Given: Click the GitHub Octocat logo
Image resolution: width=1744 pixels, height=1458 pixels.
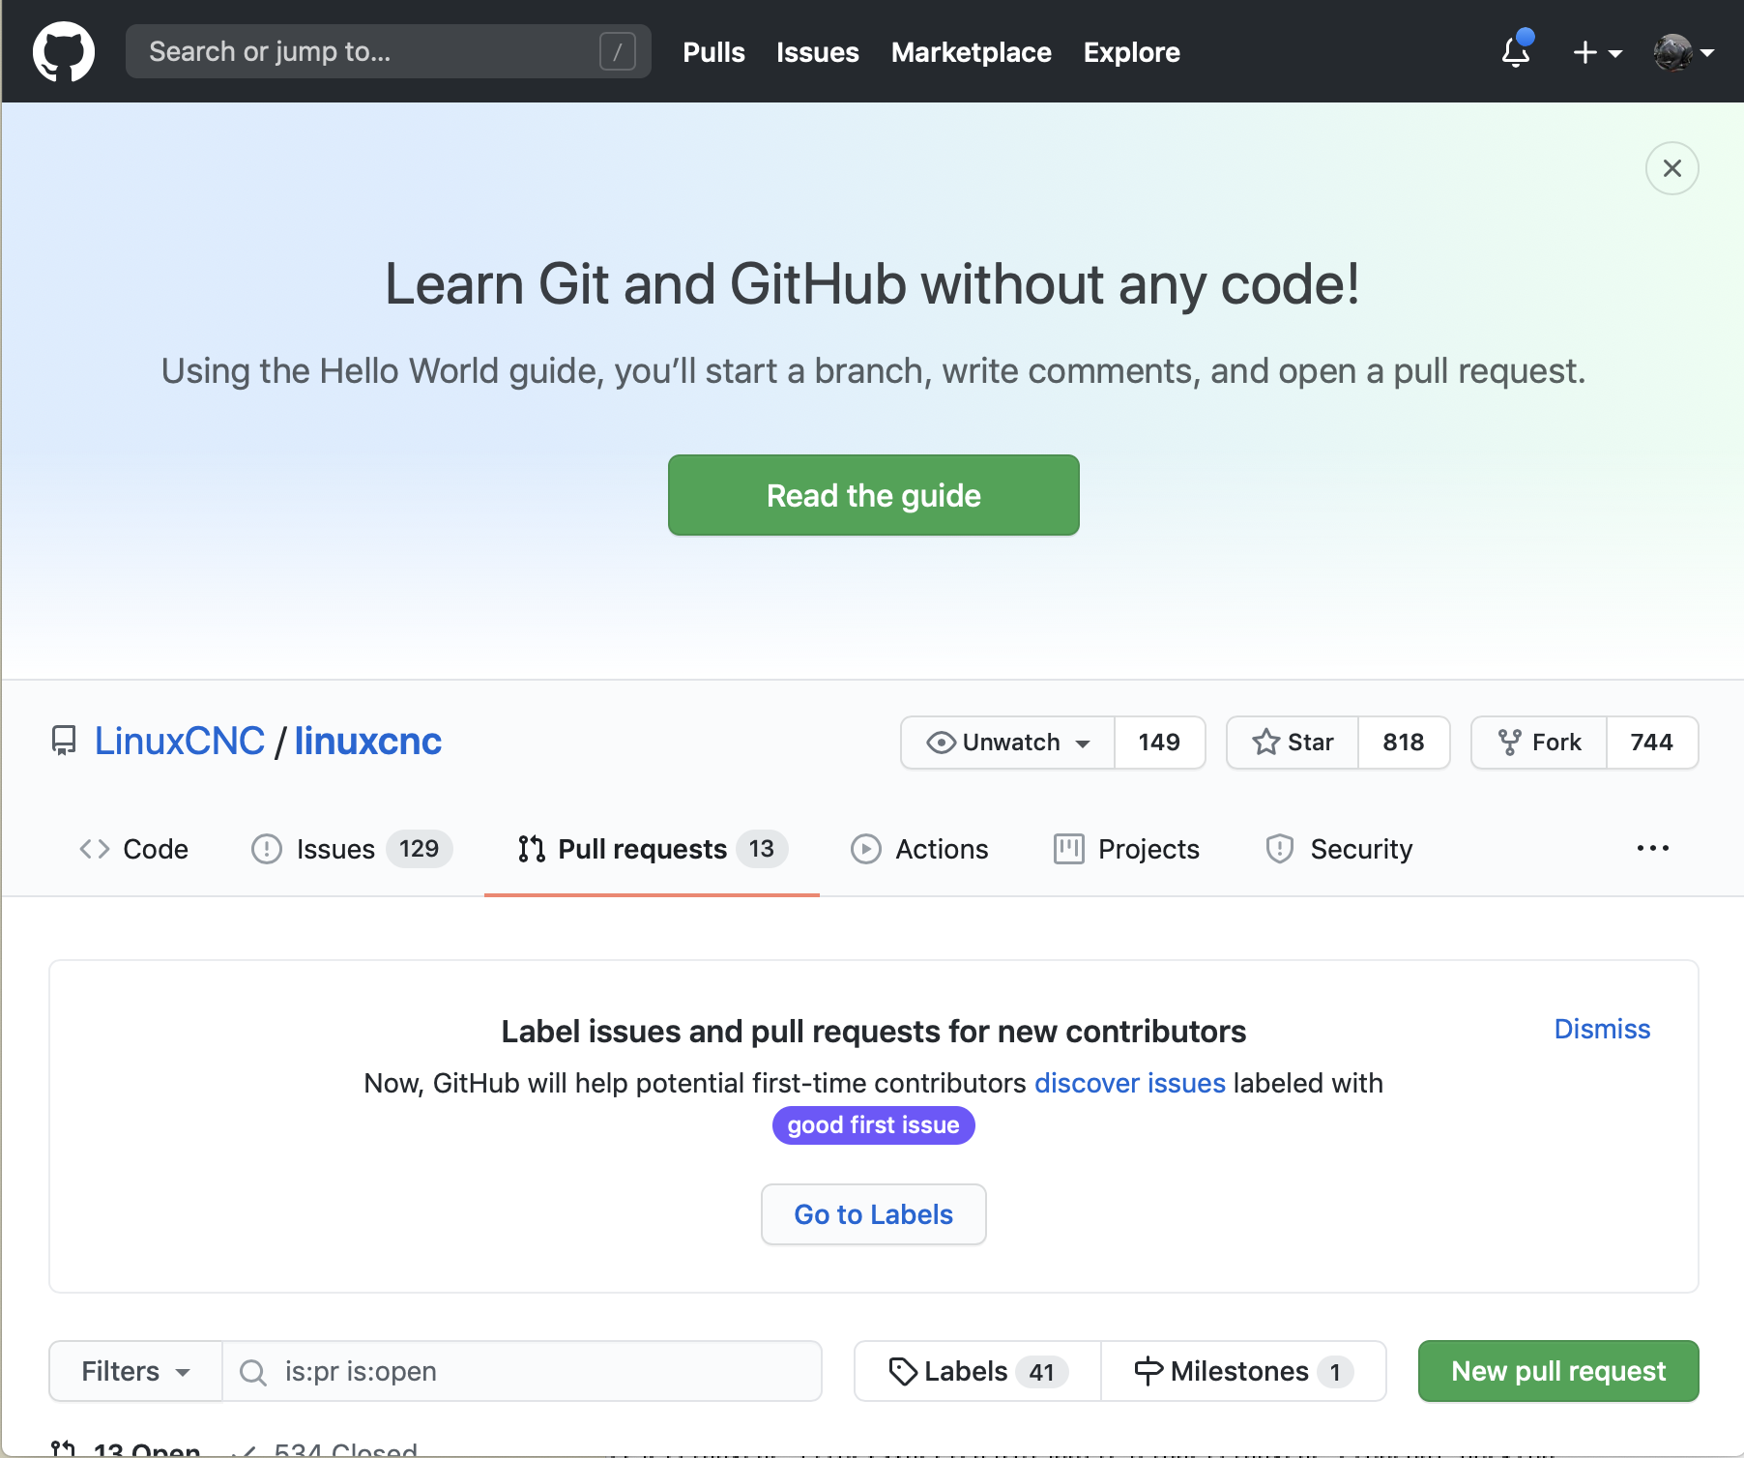Looking at the screenshot, I should pyautogui.click(x=64, y=52).
